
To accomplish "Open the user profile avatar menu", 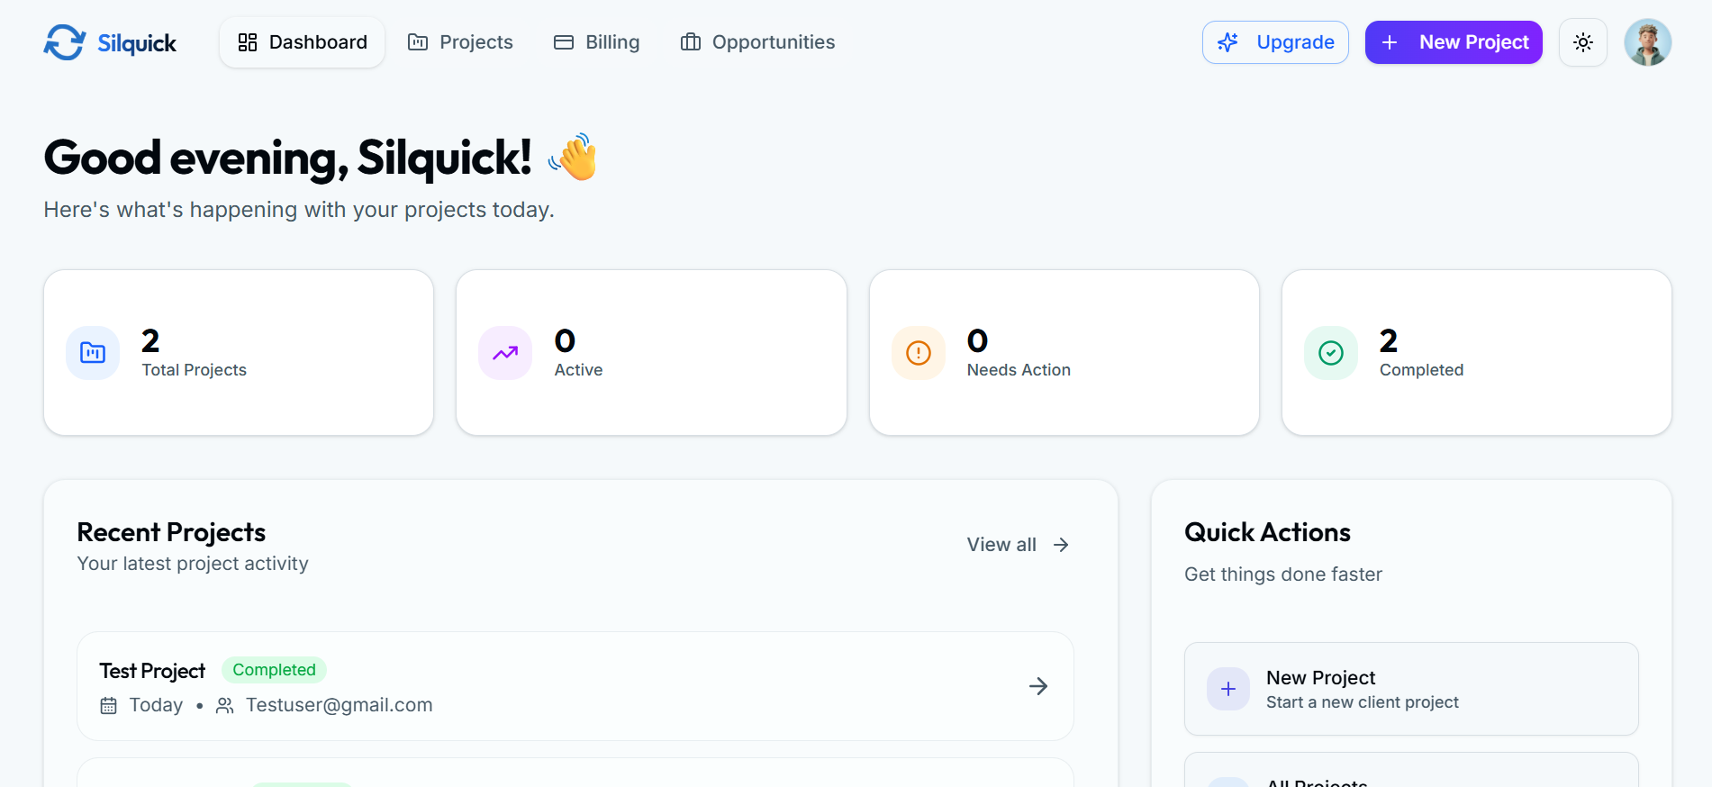I will [x=1648, y=41].
